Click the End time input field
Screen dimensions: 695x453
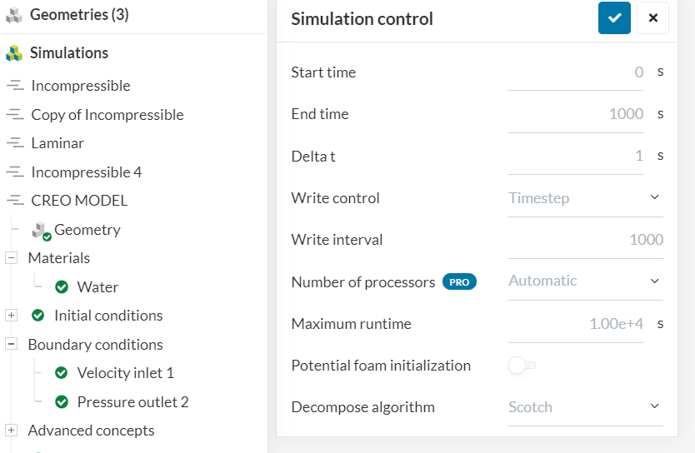[576, 114]
